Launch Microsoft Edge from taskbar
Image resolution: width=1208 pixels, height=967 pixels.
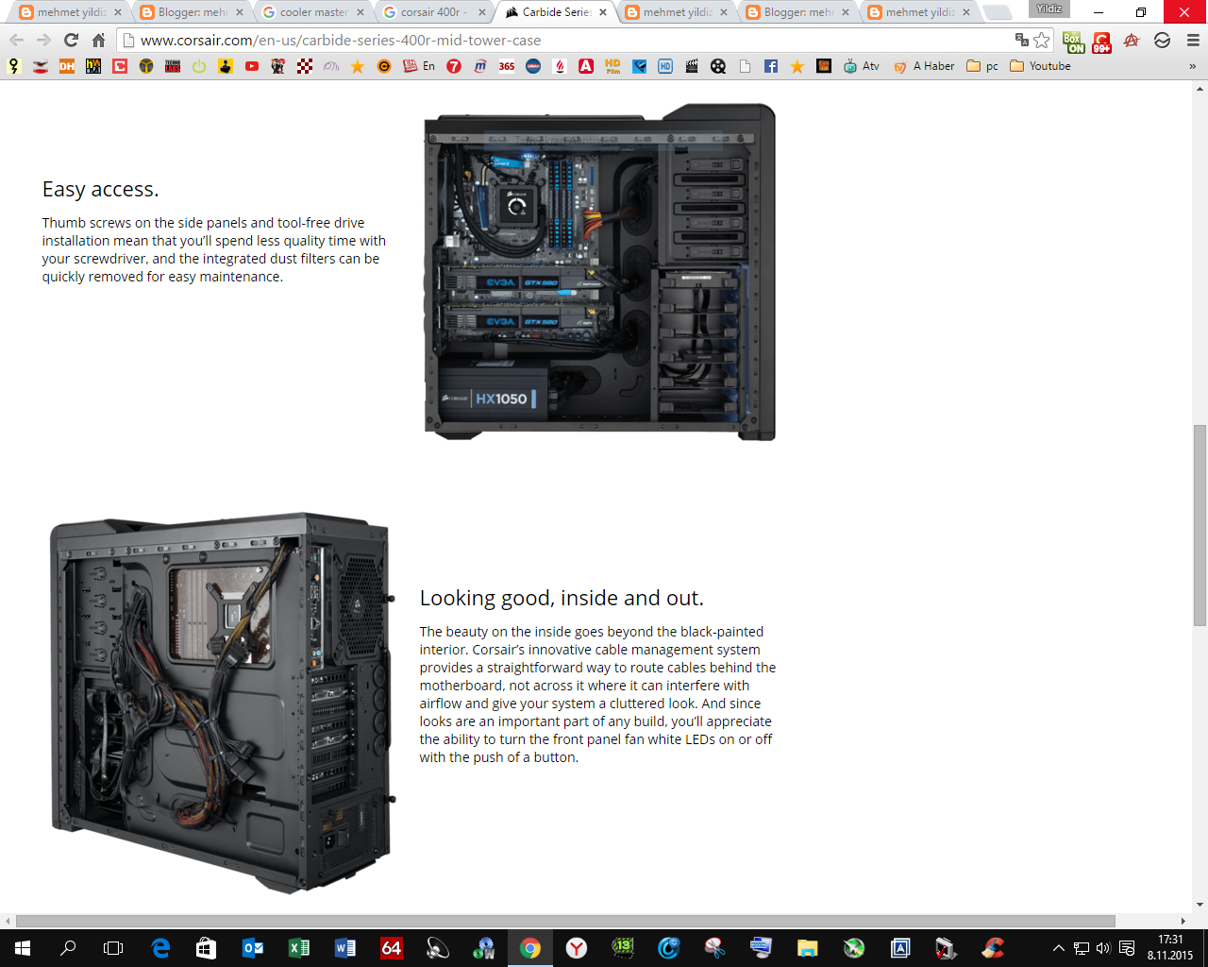pyautogui.click(x=160, y=948)
